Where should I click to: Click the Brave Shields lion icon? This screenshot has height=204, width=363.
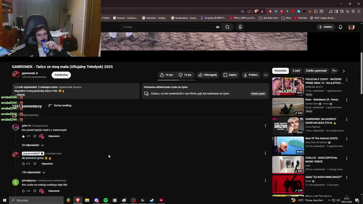[x=256, y=11]
